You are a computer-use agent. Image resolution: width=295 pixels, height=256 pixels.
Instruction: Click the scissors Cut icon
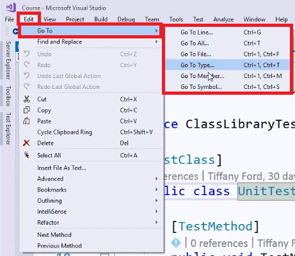click(27, 99)
